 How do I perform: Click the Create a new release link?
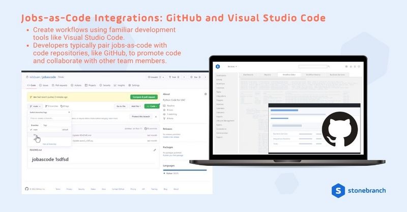[x=171, y=137]
